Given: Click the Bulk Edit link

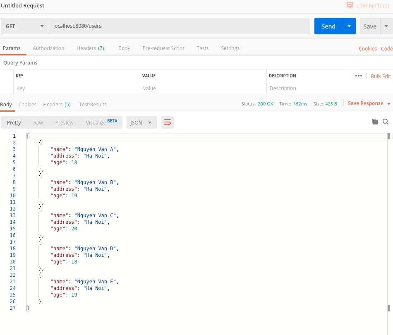Looking at the screenshot, I should 381,76.
